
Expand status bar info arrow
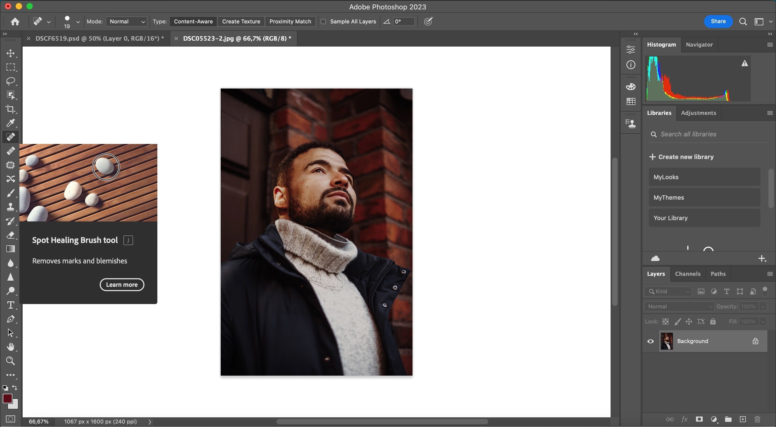[x=150, y=422]
